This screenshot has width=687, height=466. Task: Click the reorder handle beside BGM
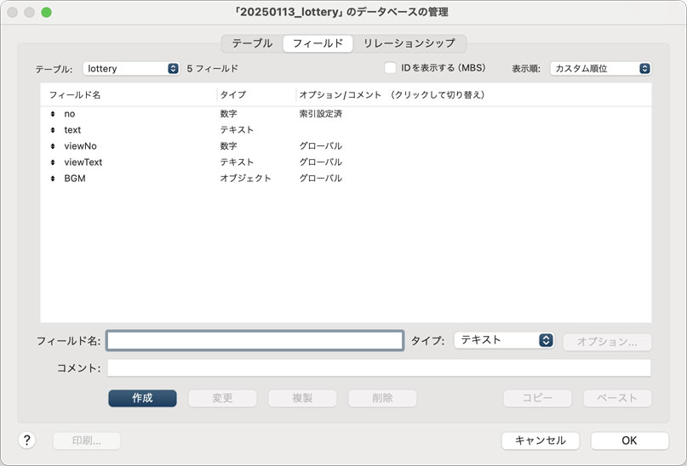click(53, 179)
